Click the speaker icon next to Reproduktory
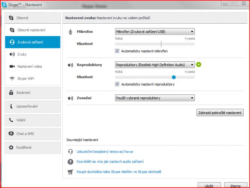 [x=70, y=65]
